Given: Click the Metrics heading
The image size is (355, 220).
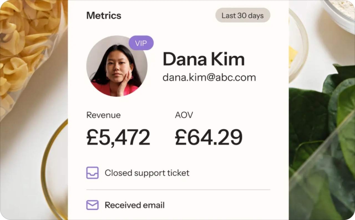Looking at the screenshot, I should point(104,15).
